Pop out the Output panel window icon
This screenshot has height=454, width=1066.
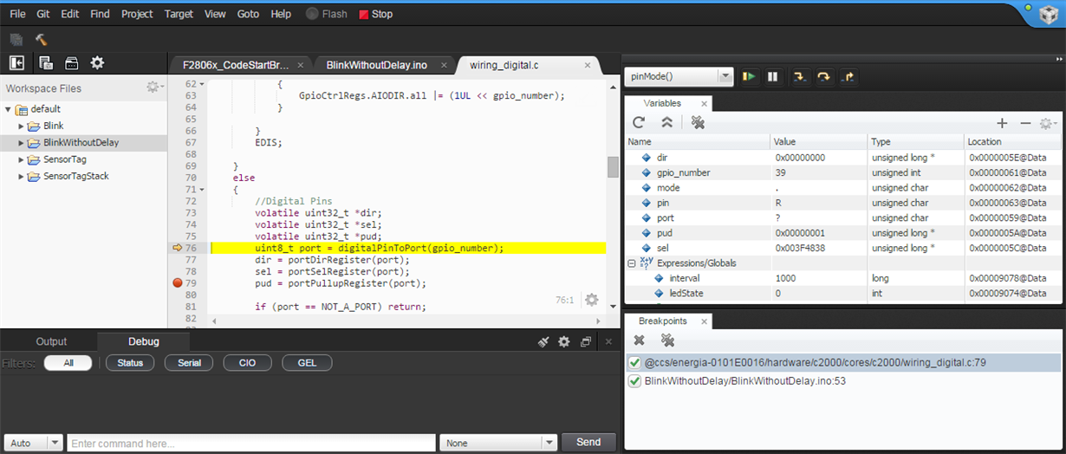pos(586,341)
